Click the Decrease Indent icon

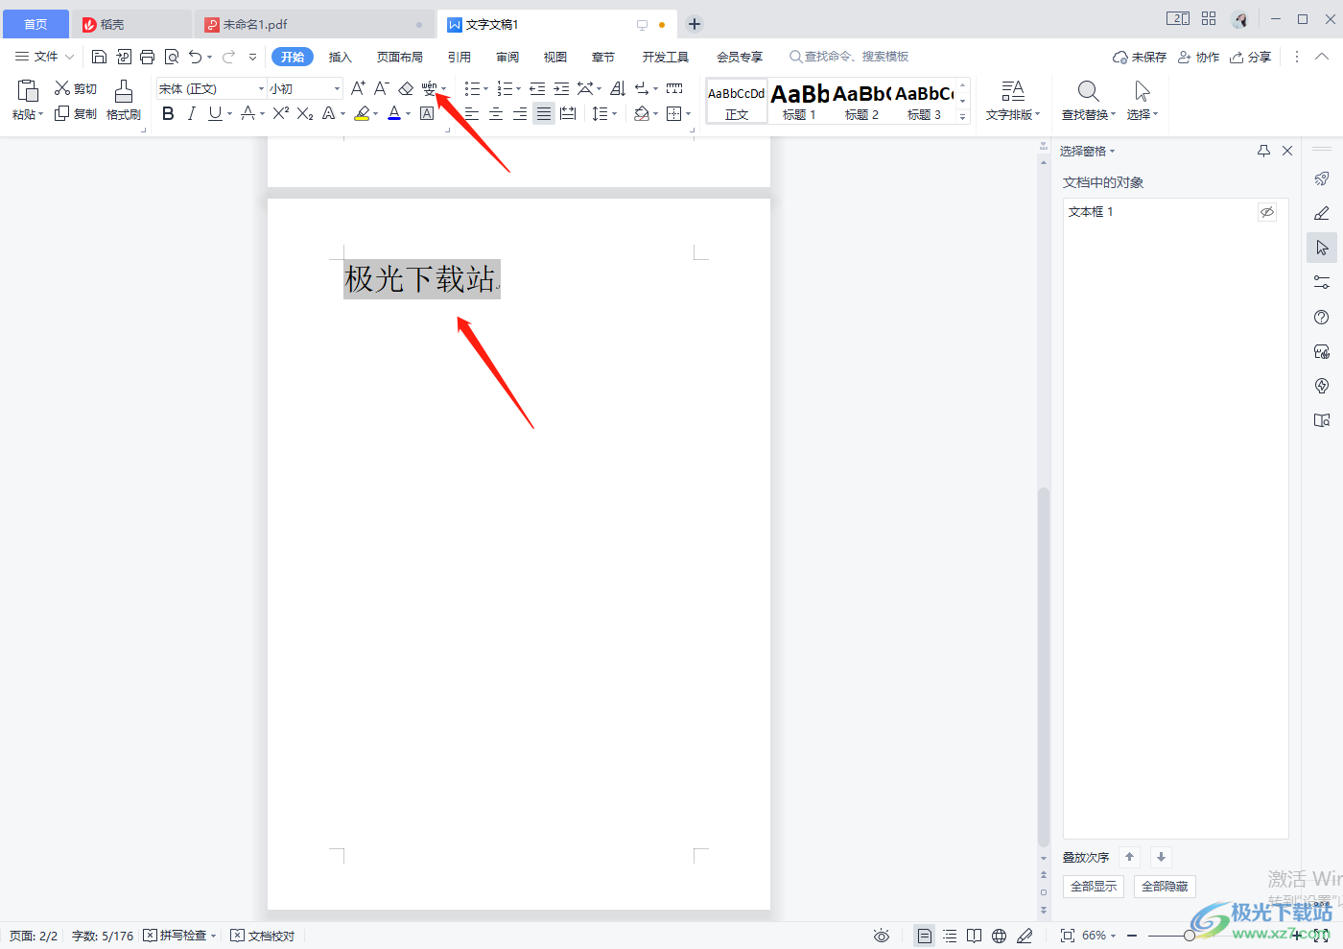537,88
